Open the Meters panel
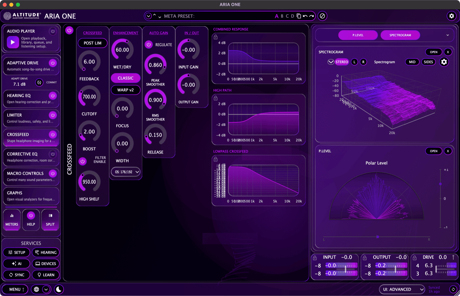Screen dimensions: 460x296 (x=12, y=220)
